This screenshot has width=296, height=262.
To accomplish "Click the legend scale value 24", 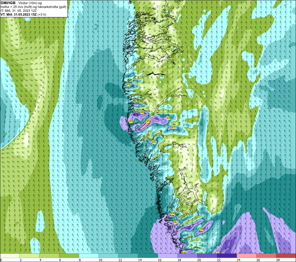I will (239, 260).
